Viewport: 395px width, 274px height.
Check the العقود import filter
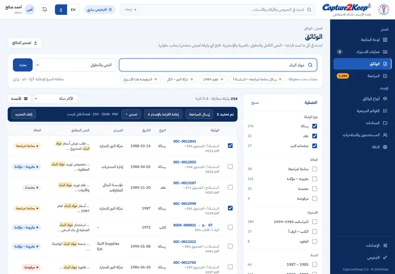pyautogui.click(x=315, y=241)
